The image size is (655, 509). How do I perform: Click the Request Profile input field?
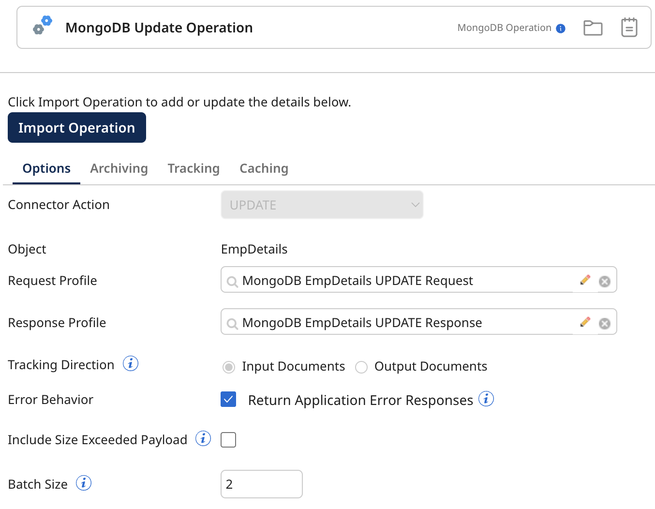(419, 280)
